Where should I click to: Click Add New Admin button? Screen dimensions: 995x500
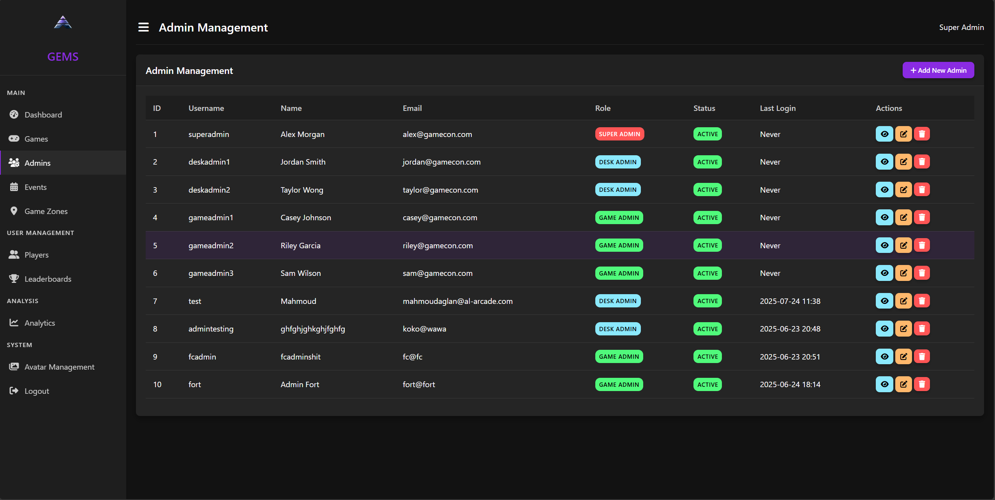point(938,70)
